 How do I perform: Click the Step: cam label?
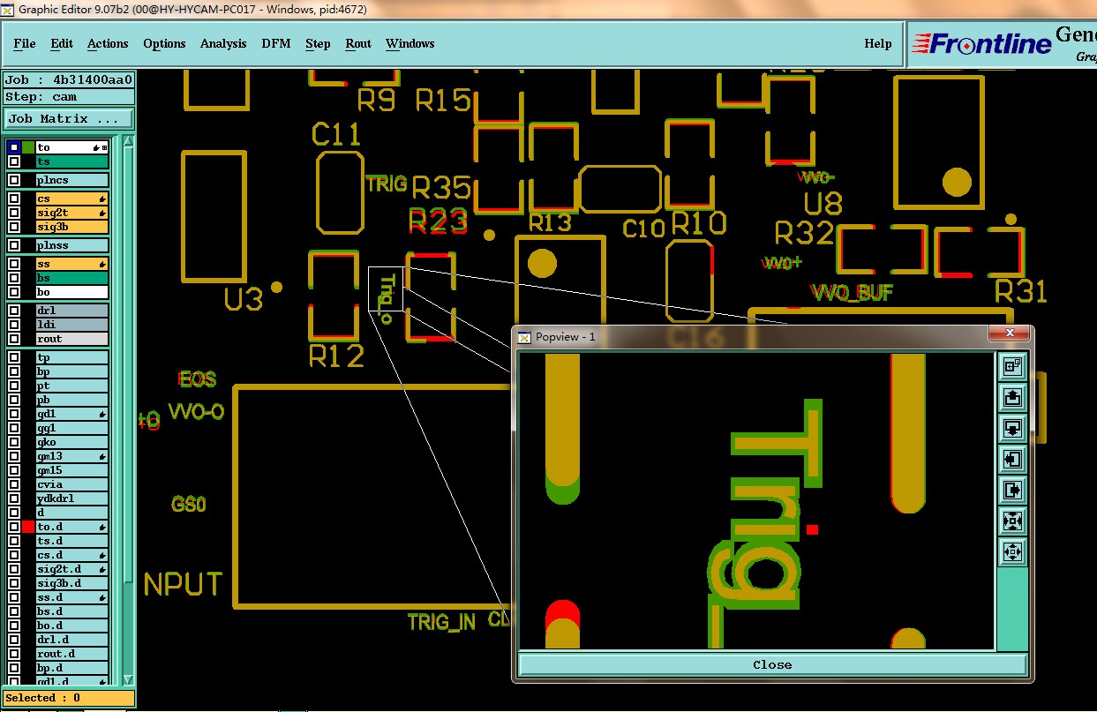(69, 97)
